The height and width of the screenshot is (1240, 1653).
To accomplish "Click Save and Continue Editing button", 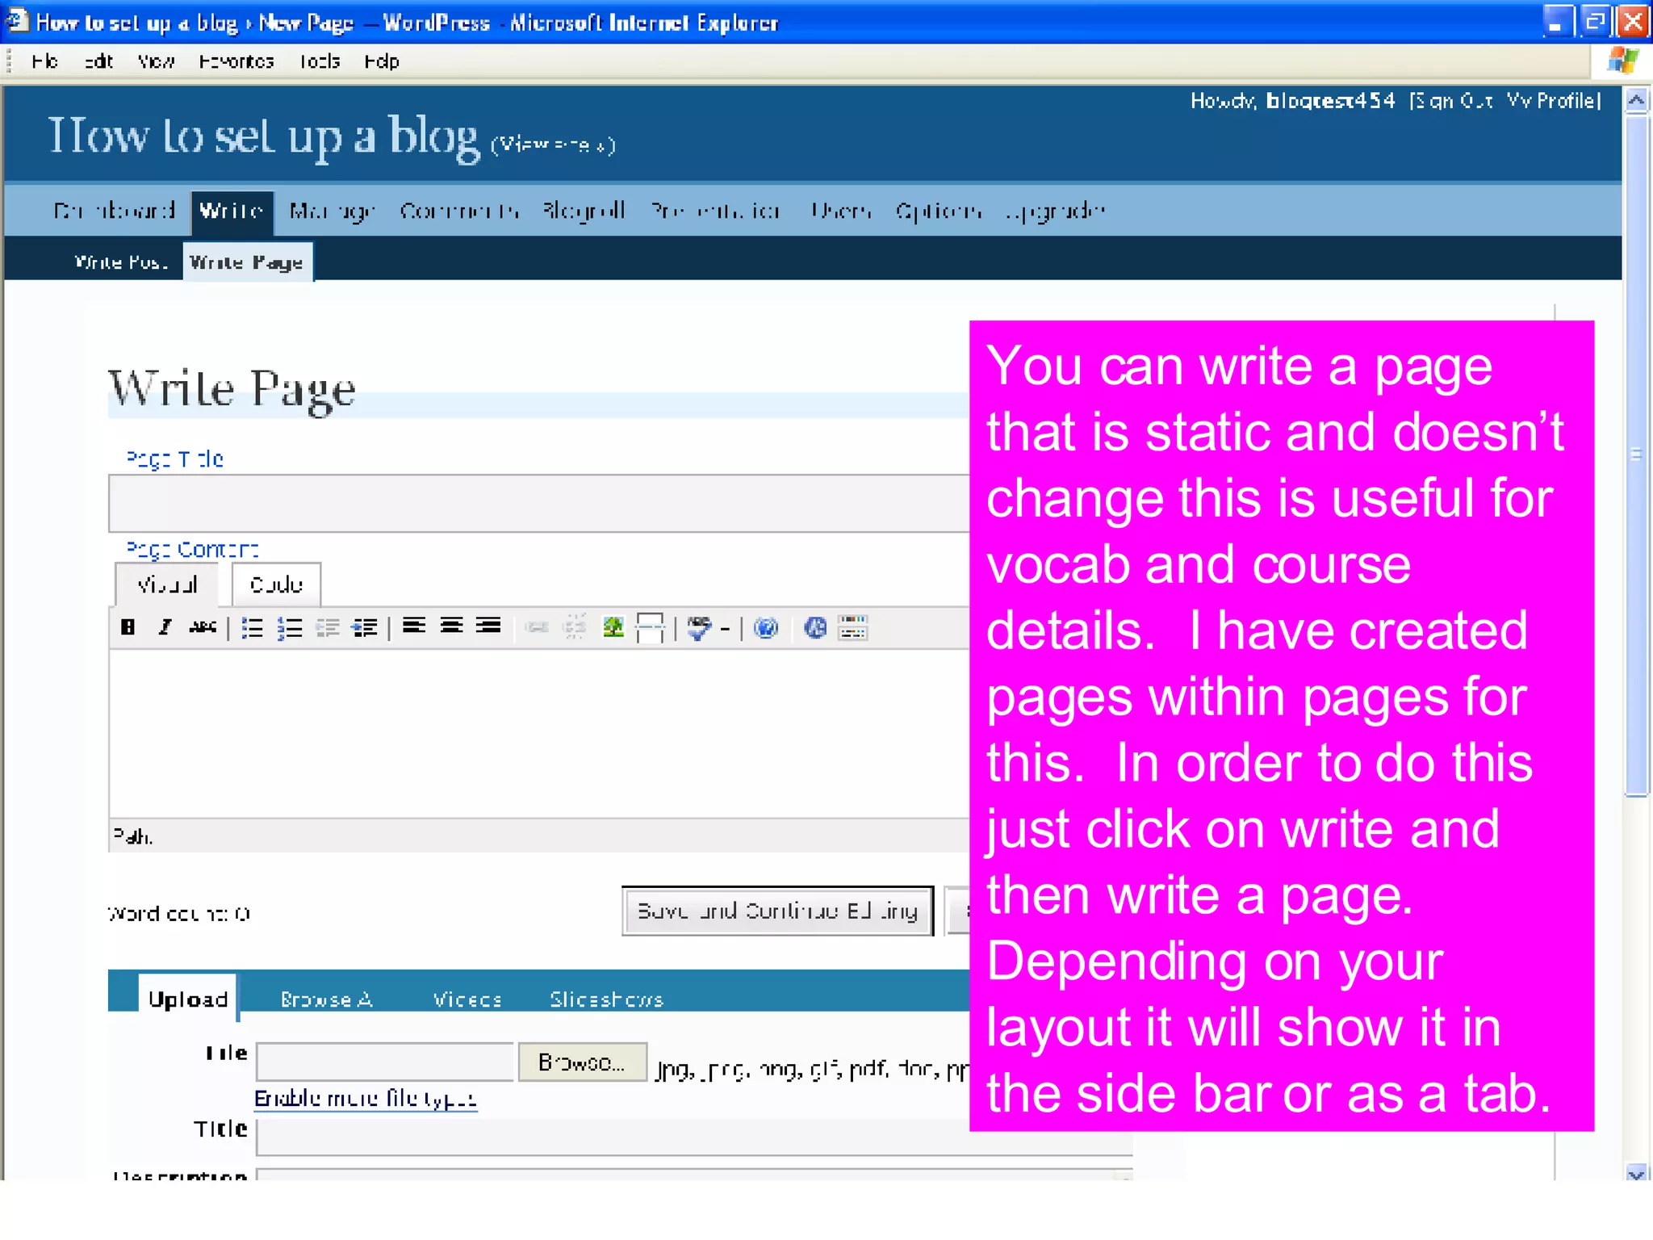I will click(778, 911).
